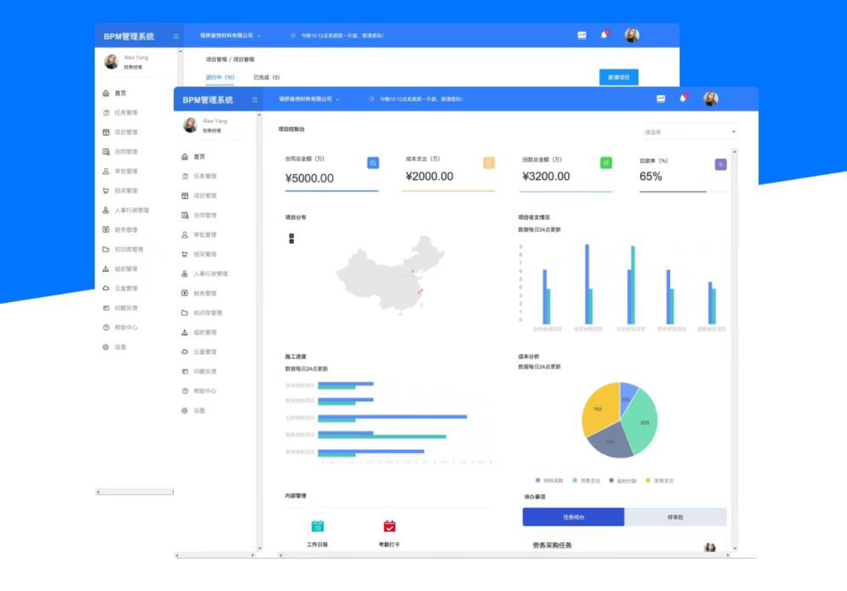Expand the company name dropdown in the back window header
Screen dimensions: 847x591
[x=230, y=35]
